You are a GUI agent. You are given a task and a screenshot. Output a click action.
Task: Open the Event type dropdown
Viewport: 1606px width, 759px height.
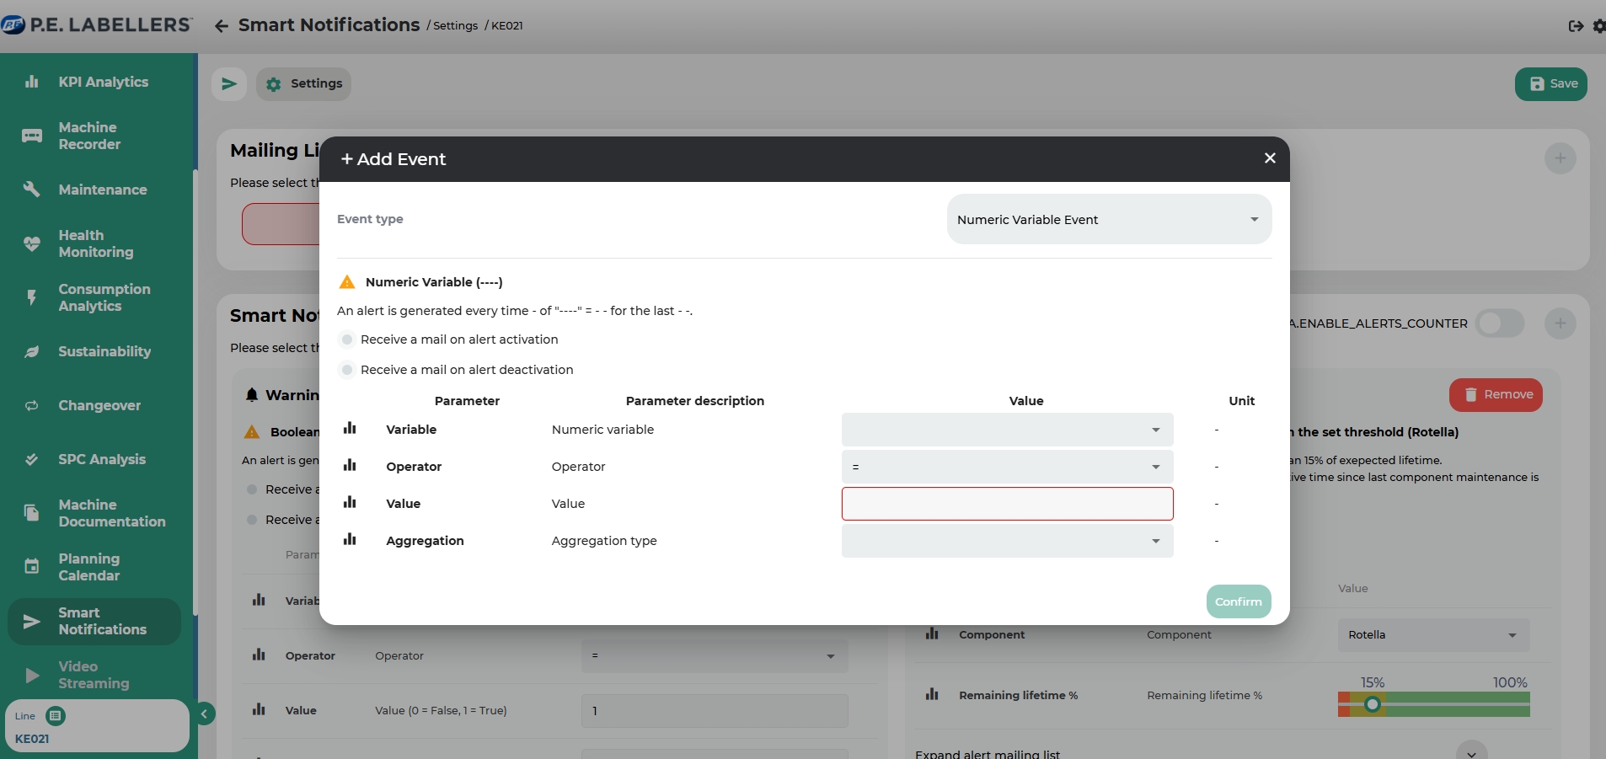(x=1109, y=220)
